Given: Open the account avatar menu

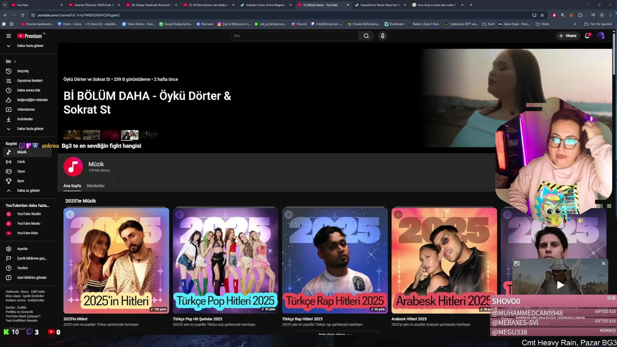Looking at the screenshot, I should tap(601, 36).
